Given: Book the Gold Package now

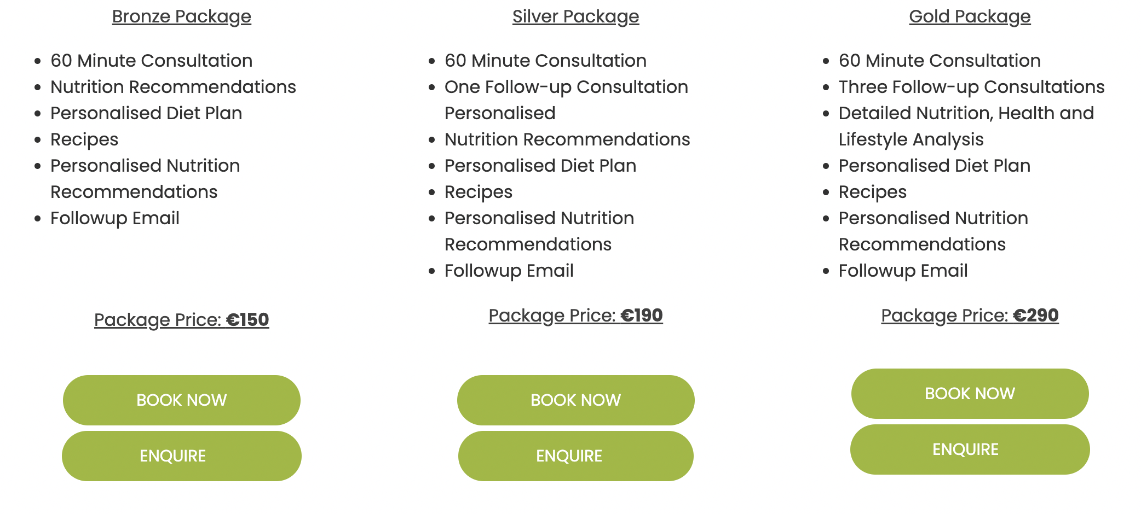Looking at the screenshot, I should 970,393.
